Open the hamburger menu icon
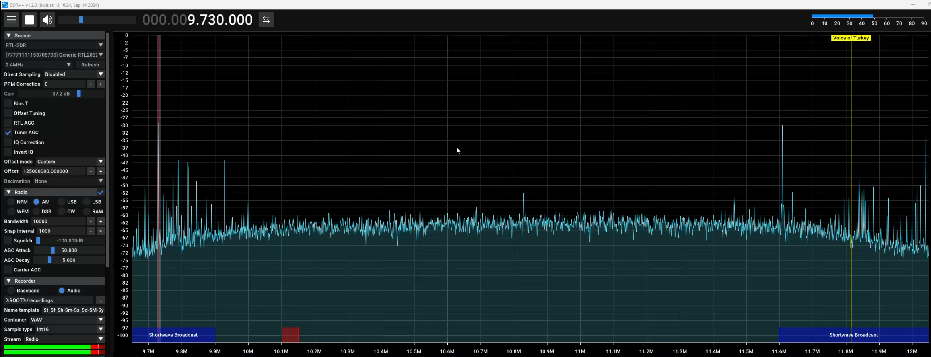 pyautogui.click(x=12, y=20)
